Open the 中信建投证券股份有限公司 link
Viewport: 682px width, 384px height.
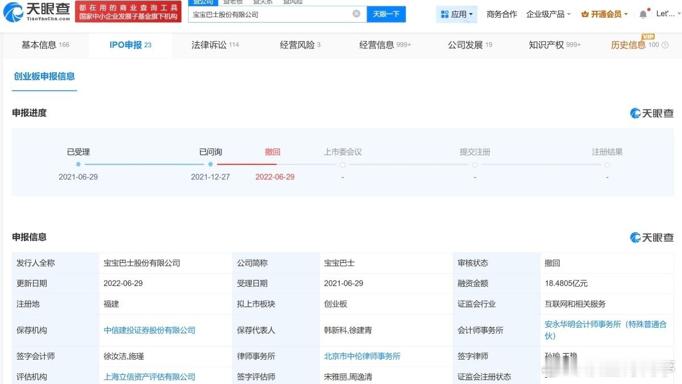(x=149, y=330)
